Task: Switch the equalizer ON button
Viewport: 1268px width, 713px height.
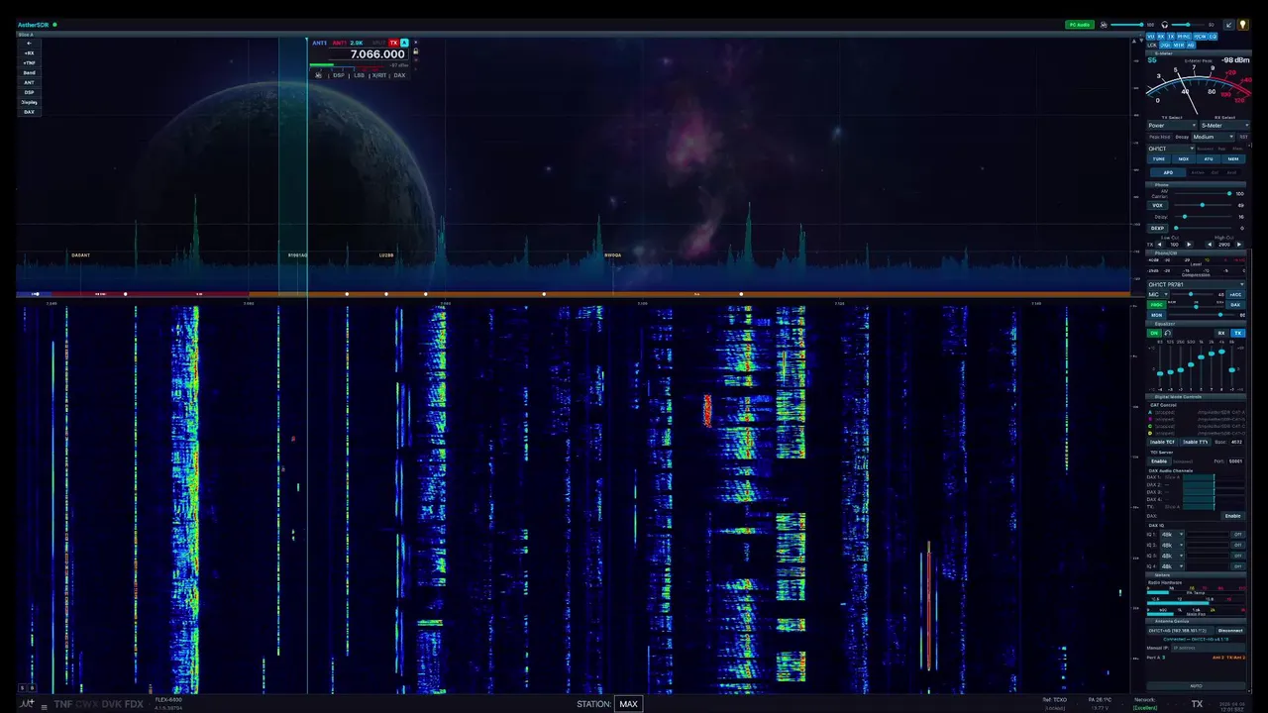Action: (1154, 333)
